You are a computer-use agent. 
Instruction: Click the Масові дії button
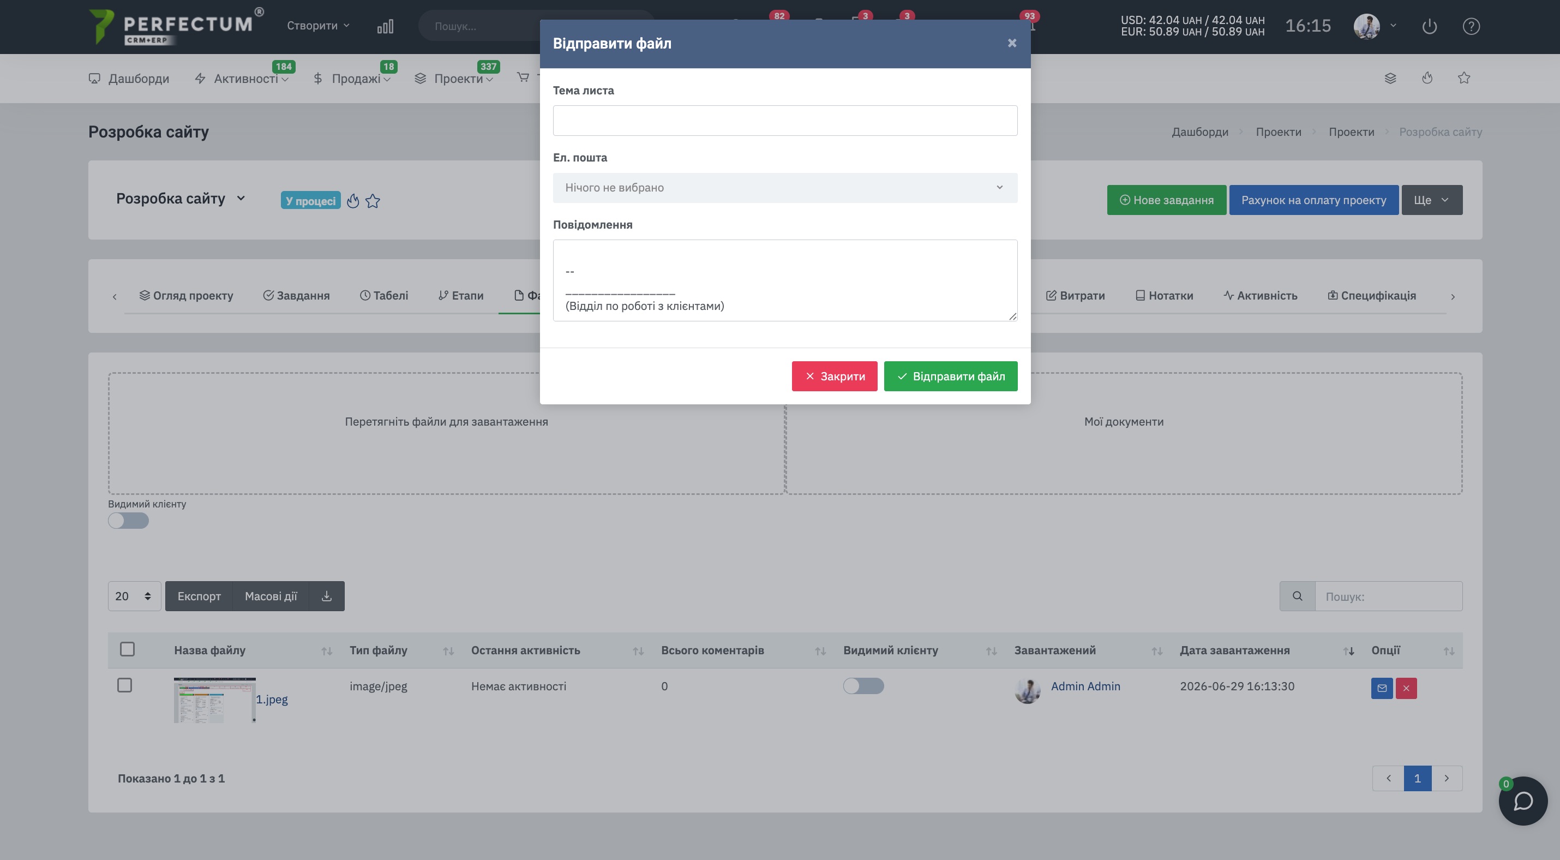271,596
